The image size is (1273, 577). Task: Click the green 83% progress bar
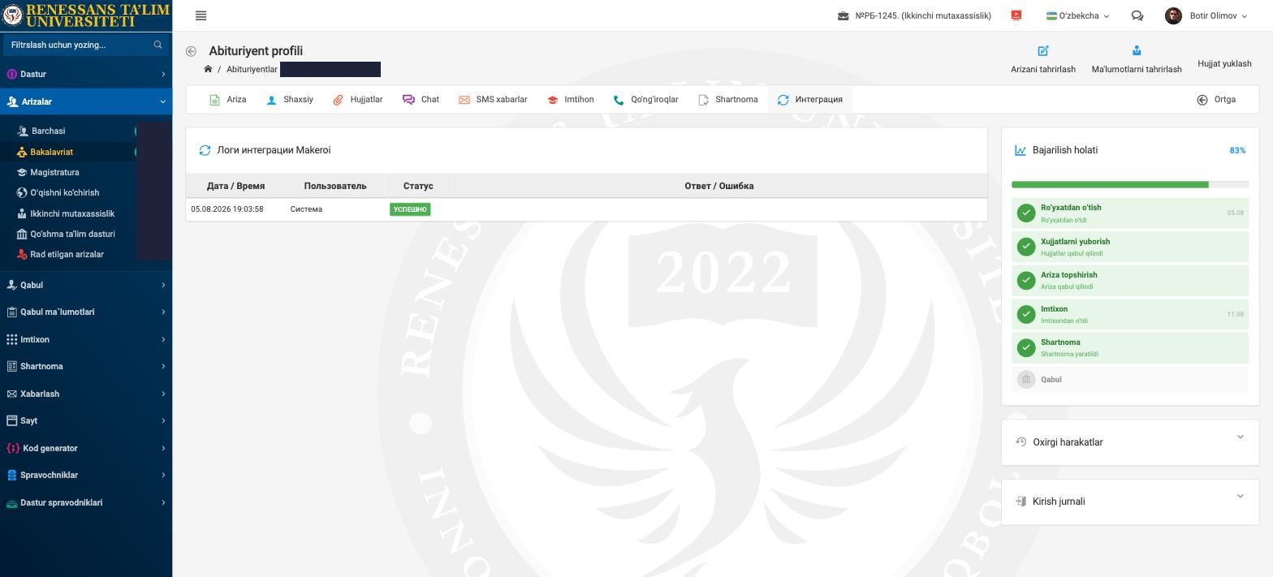[x=1110, y=185]
